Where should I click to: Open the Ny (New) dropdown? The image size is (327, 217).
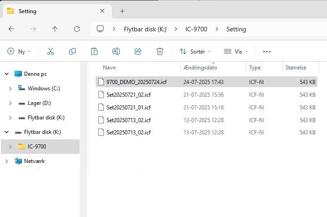pyautogui.click(x=19, y=51)
